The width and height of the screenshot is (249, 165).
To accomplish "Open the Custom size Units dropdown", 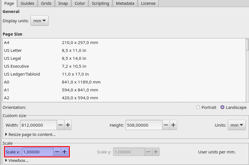I will click(237, 125).
